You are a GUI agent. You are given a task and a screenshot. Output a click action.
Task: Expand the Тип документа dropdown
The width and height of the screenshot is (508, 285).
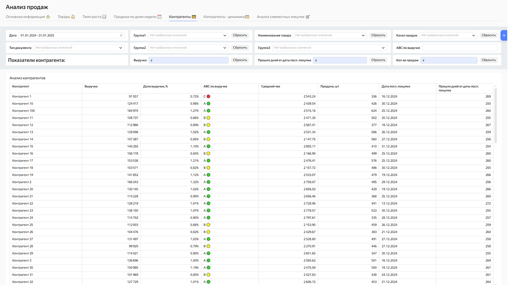pyautogui.click(x=79, y=48)
